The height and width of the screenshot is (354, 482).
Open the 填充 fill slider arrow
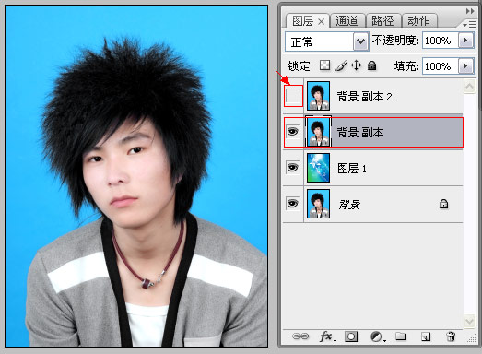465,65
